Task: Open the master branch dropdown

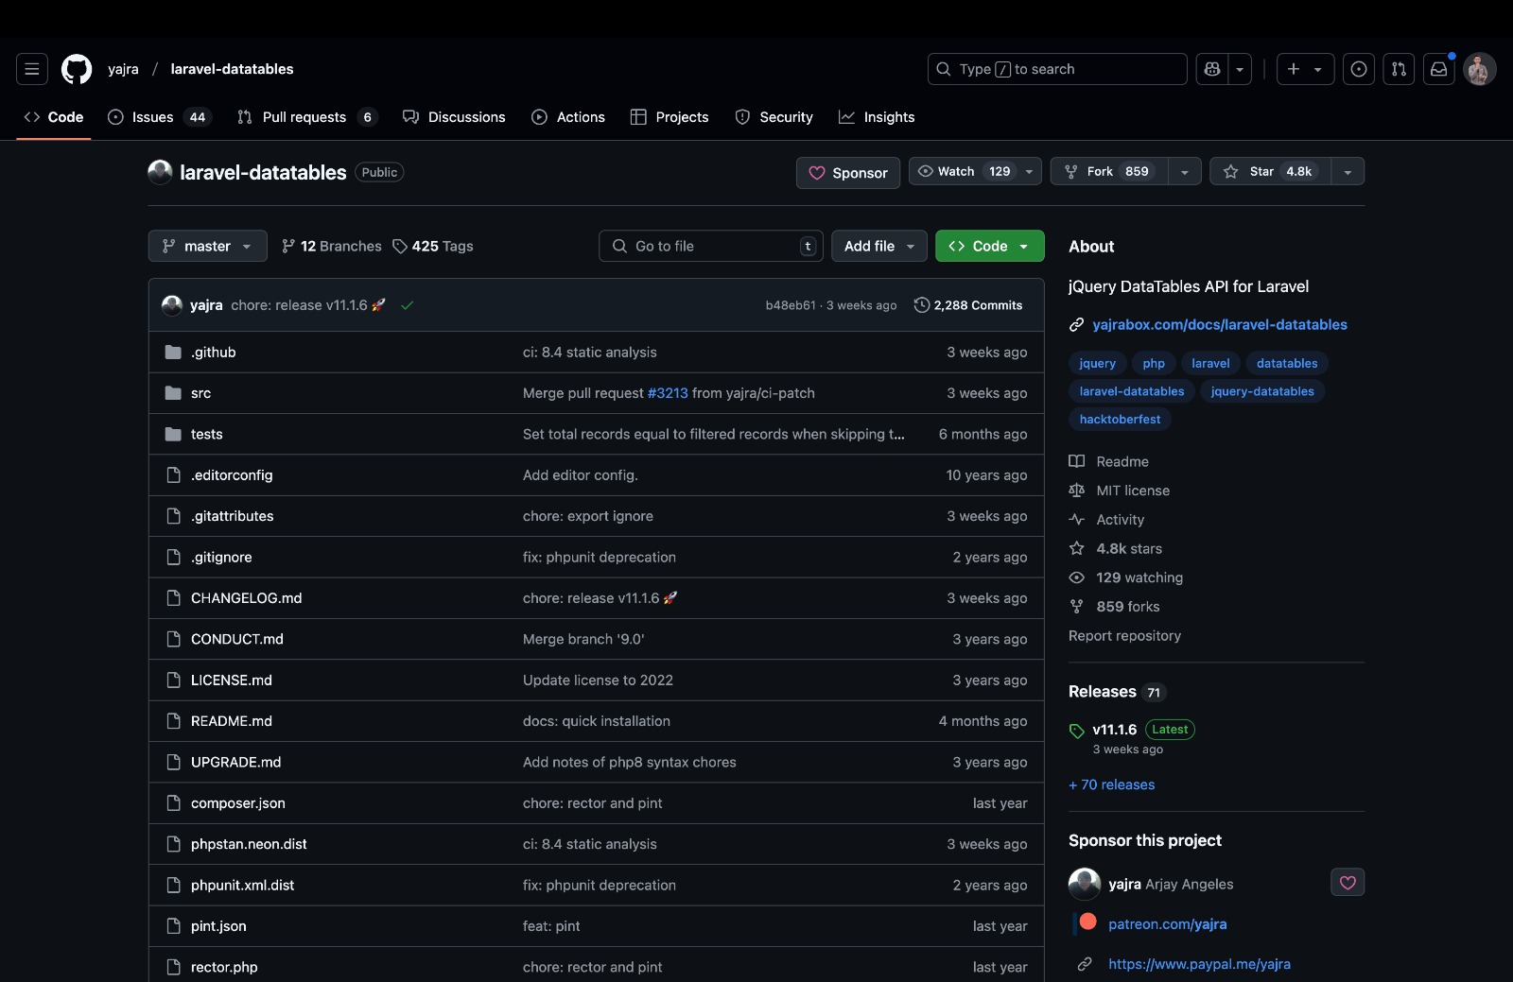Action: pos(206,246)
